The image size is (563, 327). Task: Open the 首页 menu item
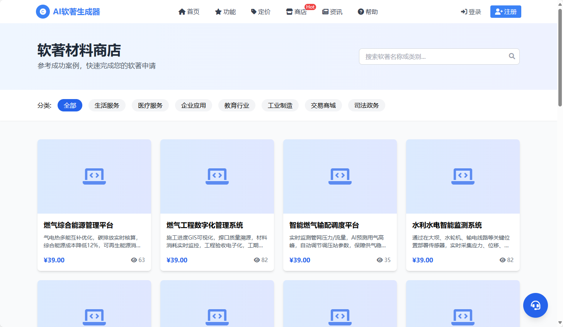click(189, 12)
